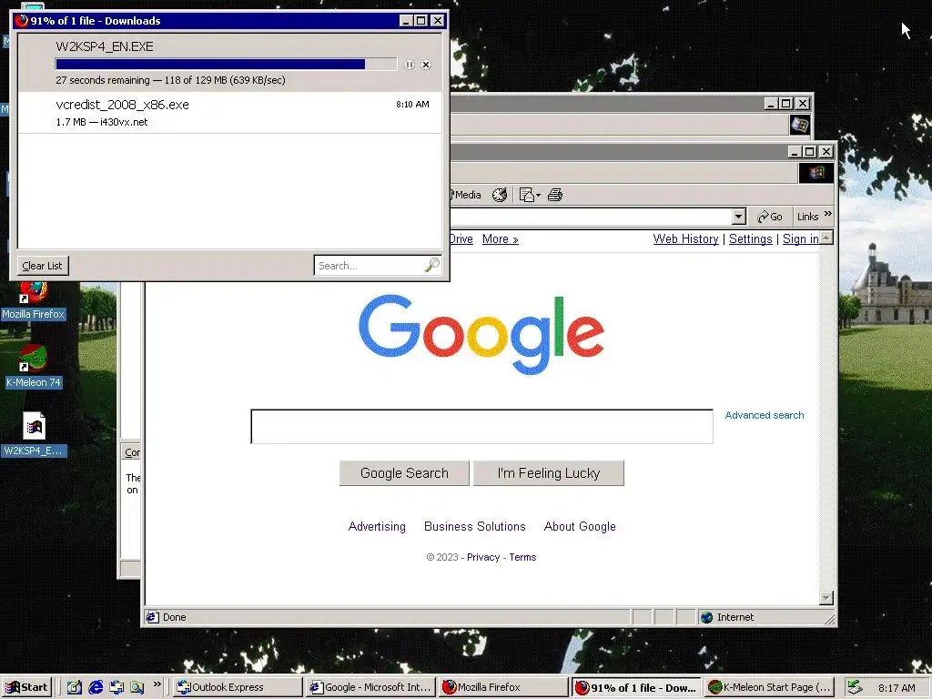Screen dimensions: 932x699
Task: Expand the Links toolbar chevron
Action: 828,214
